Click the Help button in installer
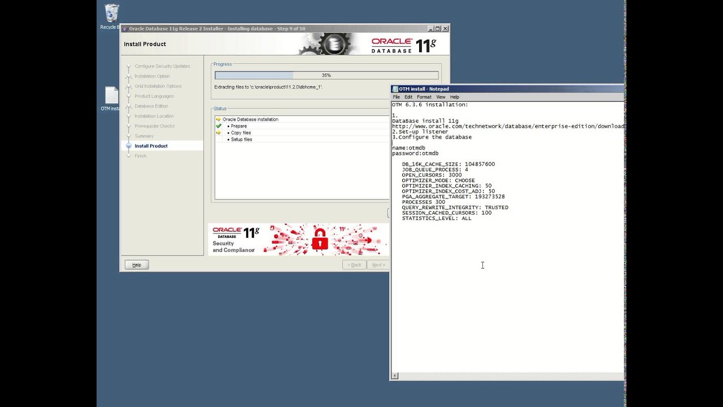 [137, 265]
